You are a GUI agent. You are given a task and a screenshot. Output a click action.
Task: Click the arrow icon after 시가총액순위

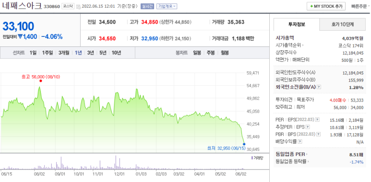(303, 45)
